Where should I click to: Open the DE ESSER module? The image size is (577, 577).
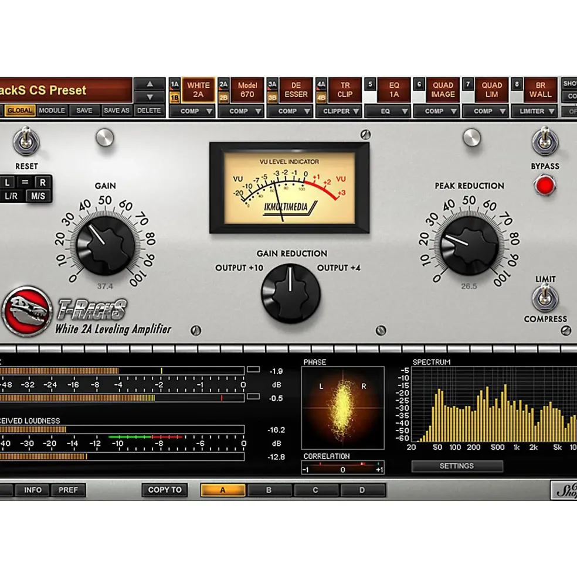pos(296,90)
